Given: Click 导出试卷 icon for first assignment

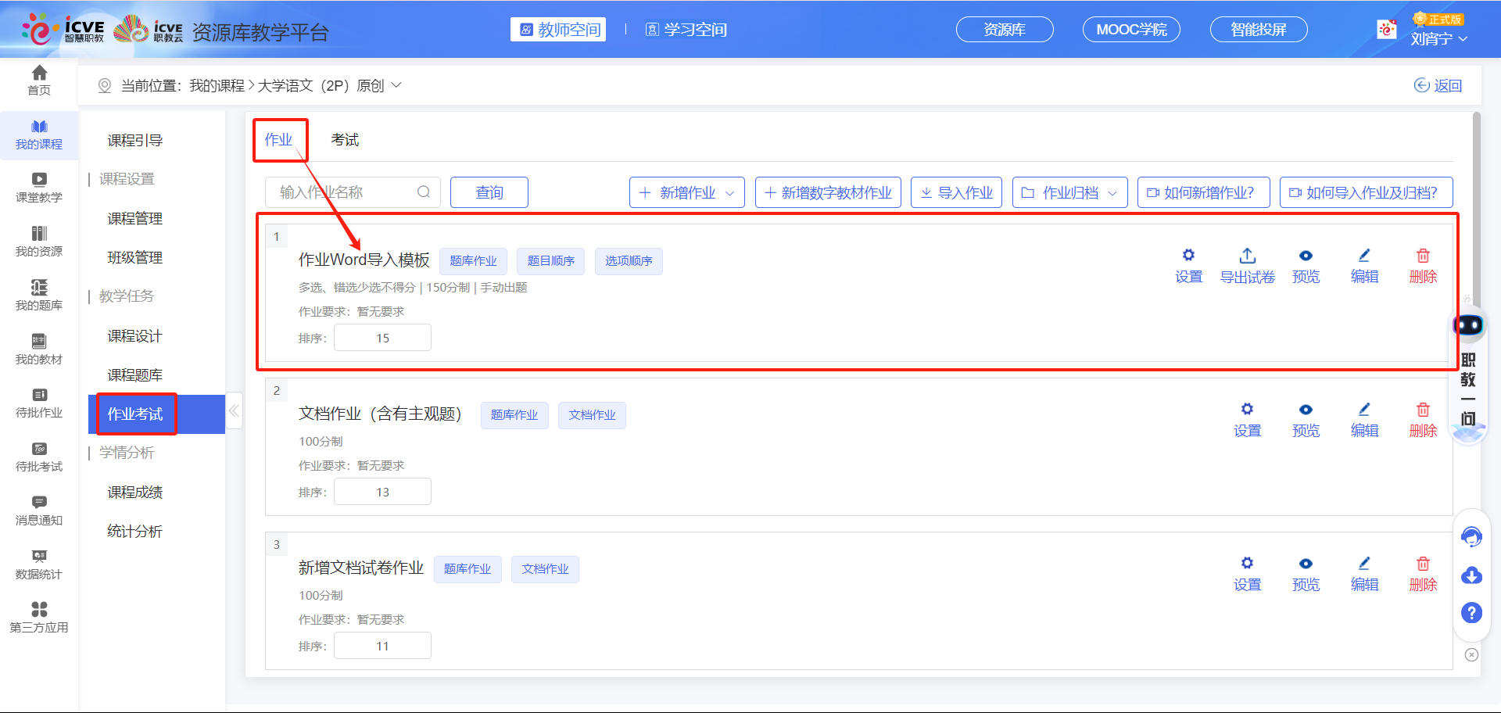Looking at the screenshot, I should (1247, 266).
